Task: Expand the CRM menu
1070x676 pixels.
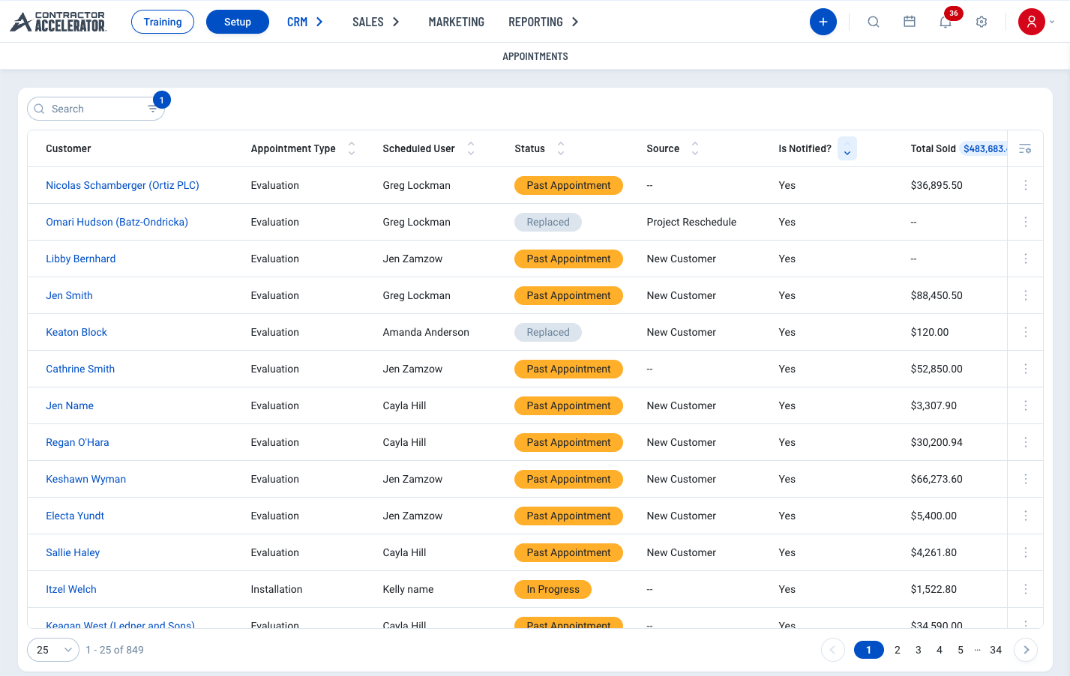Action: (x=305, y=22)
